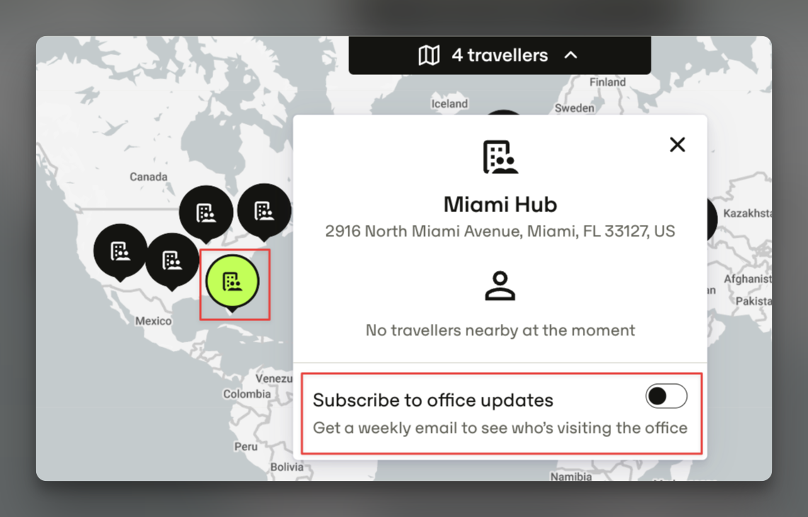Click the Peru map label
Image resolution: width=808 pixels, height=517 pixels.
[246, 446]
